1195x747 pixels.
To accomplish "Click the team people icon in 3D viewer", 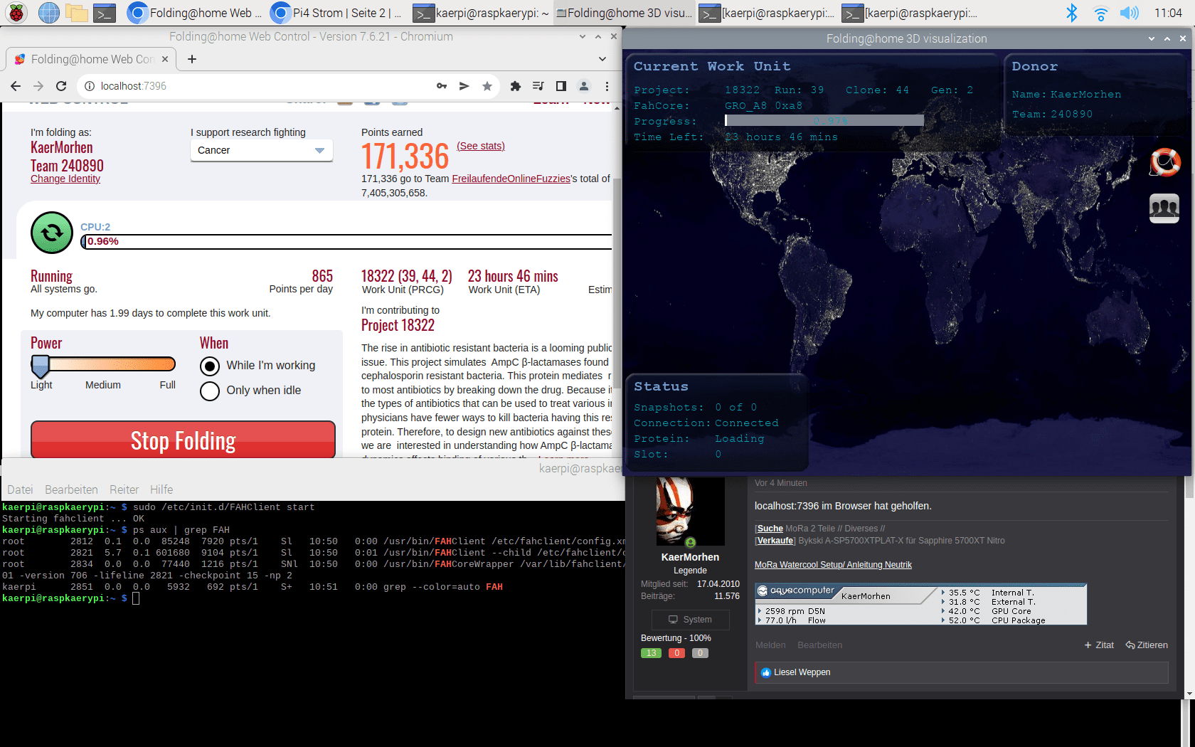I will [x=1164, y=208].
